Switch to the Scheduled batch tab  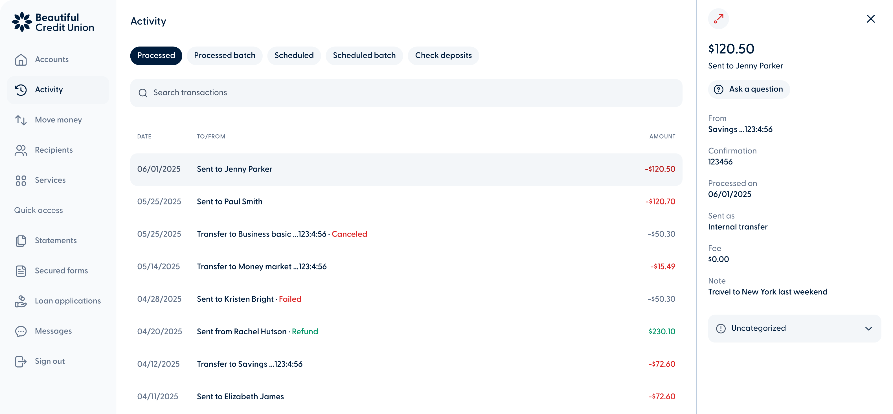(x=364, y=55)
